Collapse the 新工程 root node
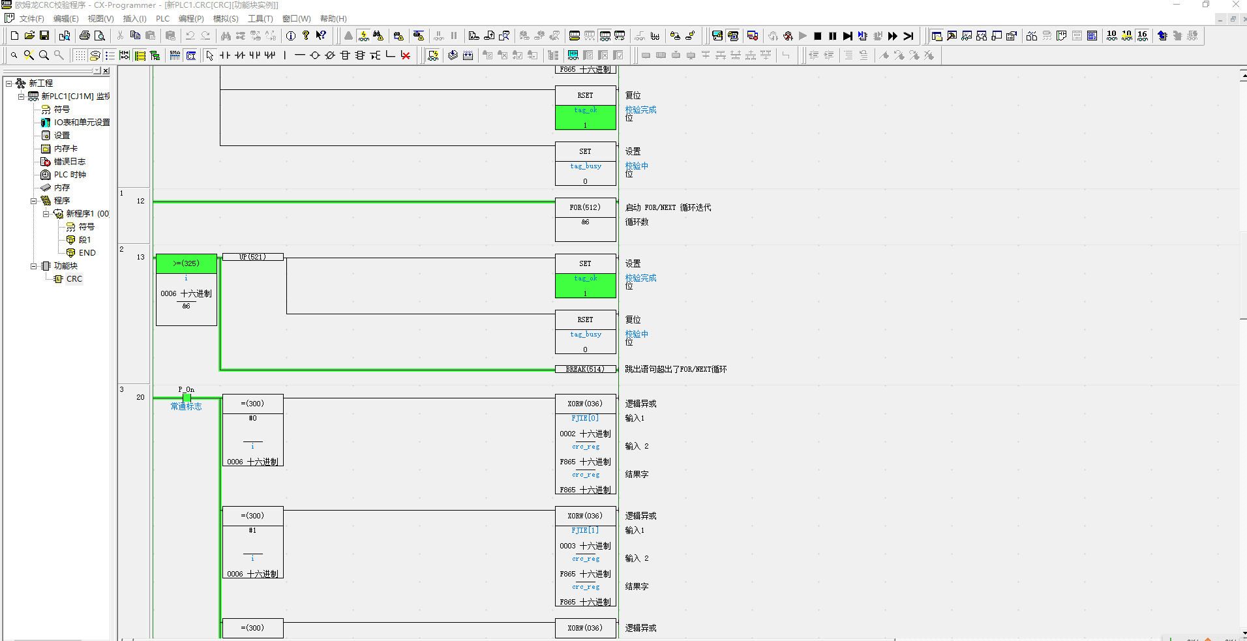This screenshot has width=1247, height=641. [x=9, y=83]
